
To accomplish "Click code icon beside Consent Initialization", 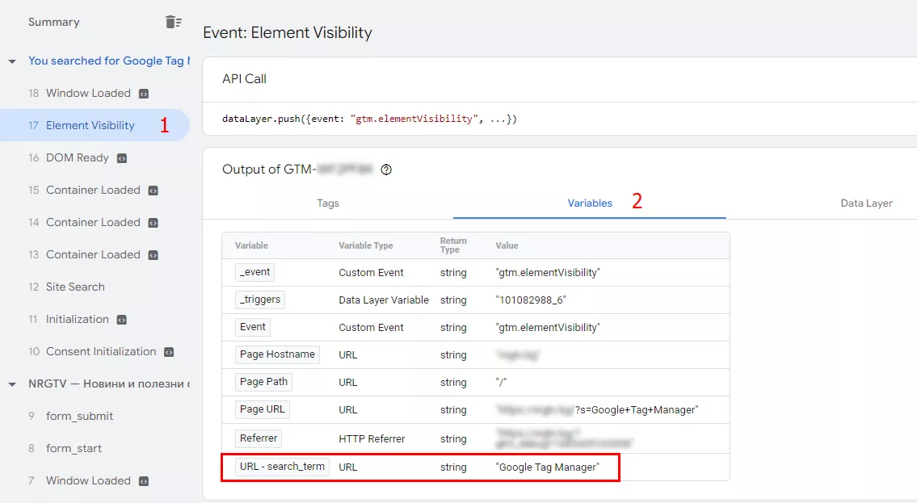I will (x=169, y=352).
